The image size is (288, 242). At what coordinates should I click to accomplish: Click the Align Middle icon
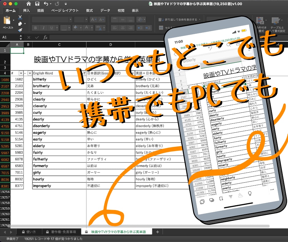(123, 19)
